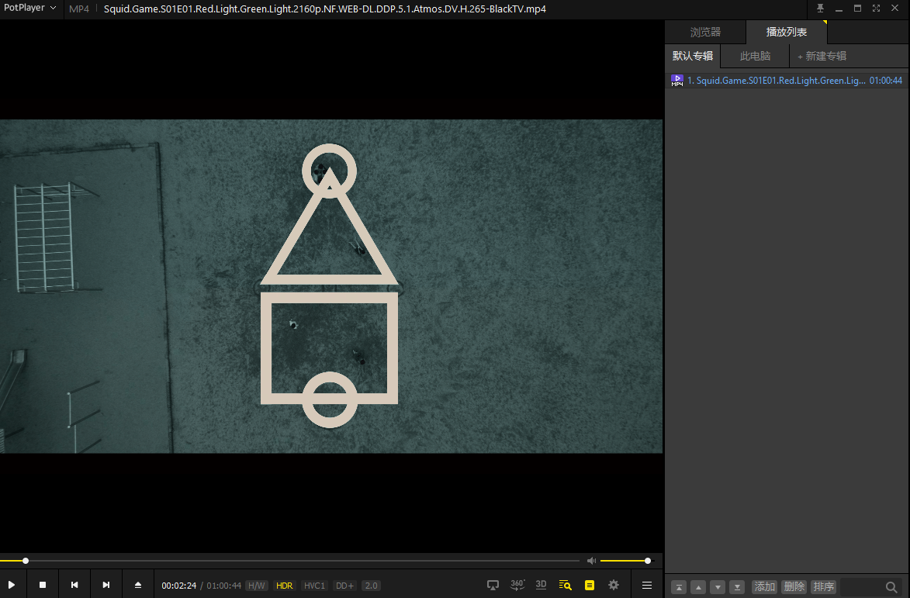Click the 添加 button

(x=764, y=587)
